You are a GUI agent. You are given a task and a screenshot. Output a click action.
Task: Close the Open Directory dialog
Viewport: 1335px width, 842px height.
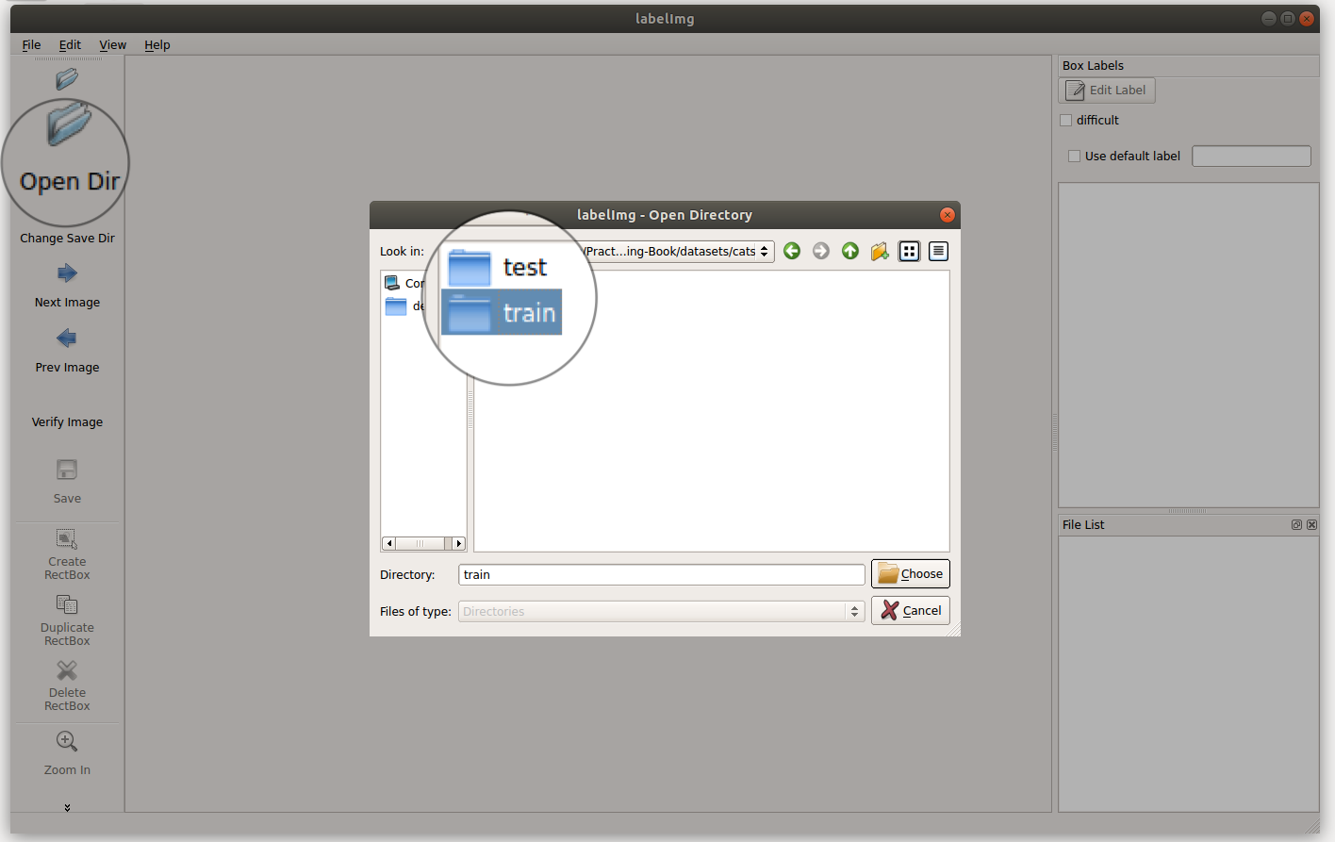[x=948, y=215]
